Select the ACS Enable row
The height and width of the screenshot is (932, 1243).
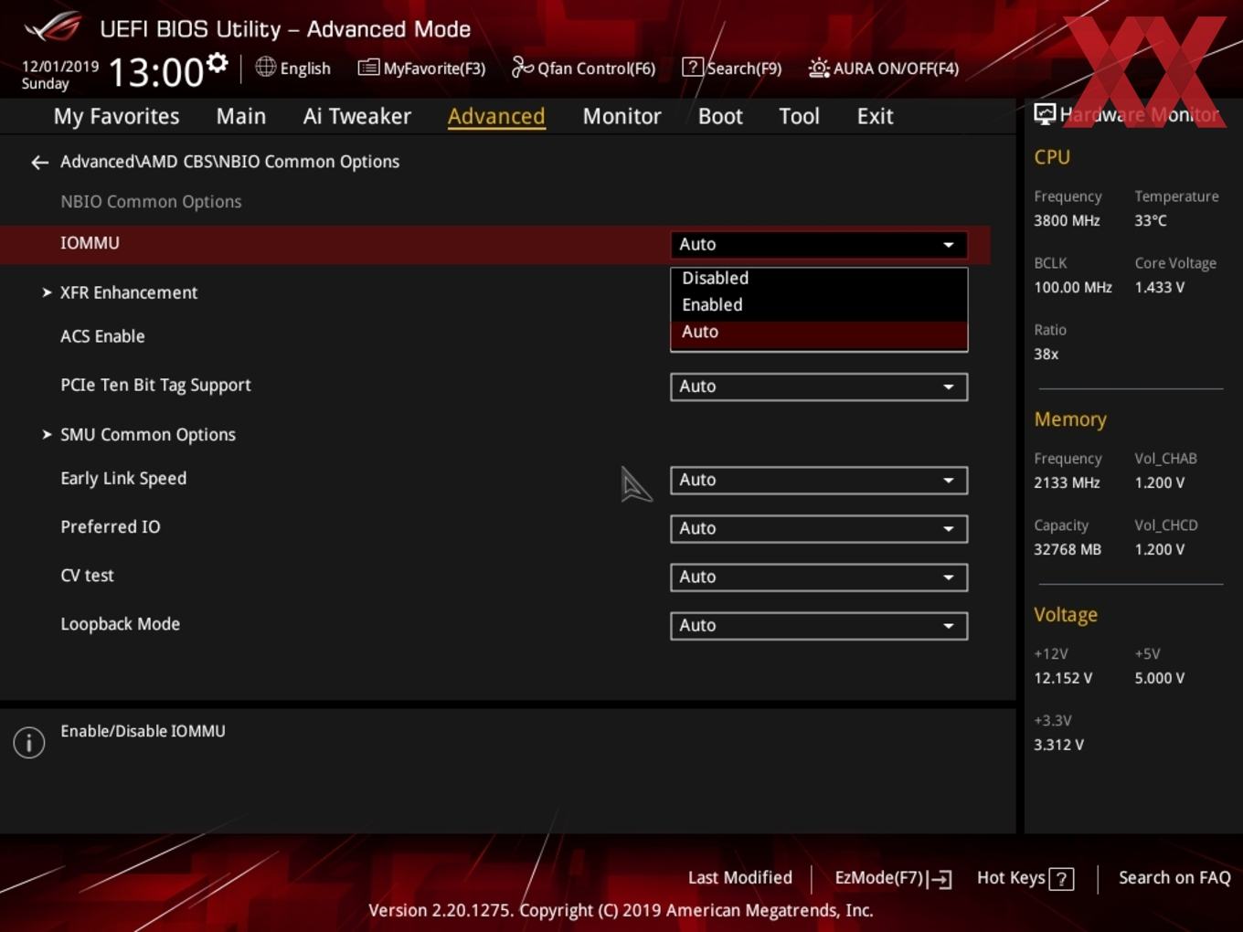102,336
